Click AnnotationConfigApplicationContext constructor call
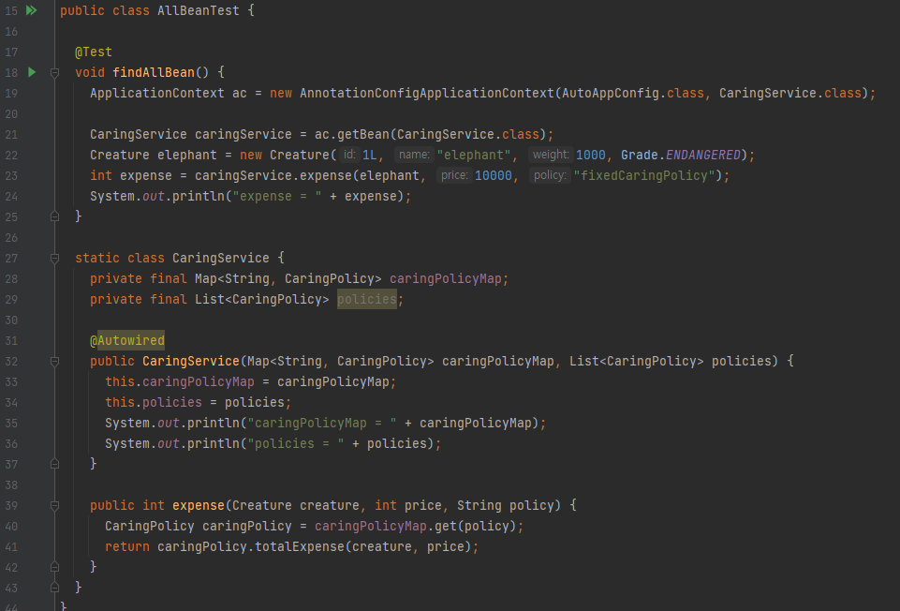900x611 pixels. 427,93
